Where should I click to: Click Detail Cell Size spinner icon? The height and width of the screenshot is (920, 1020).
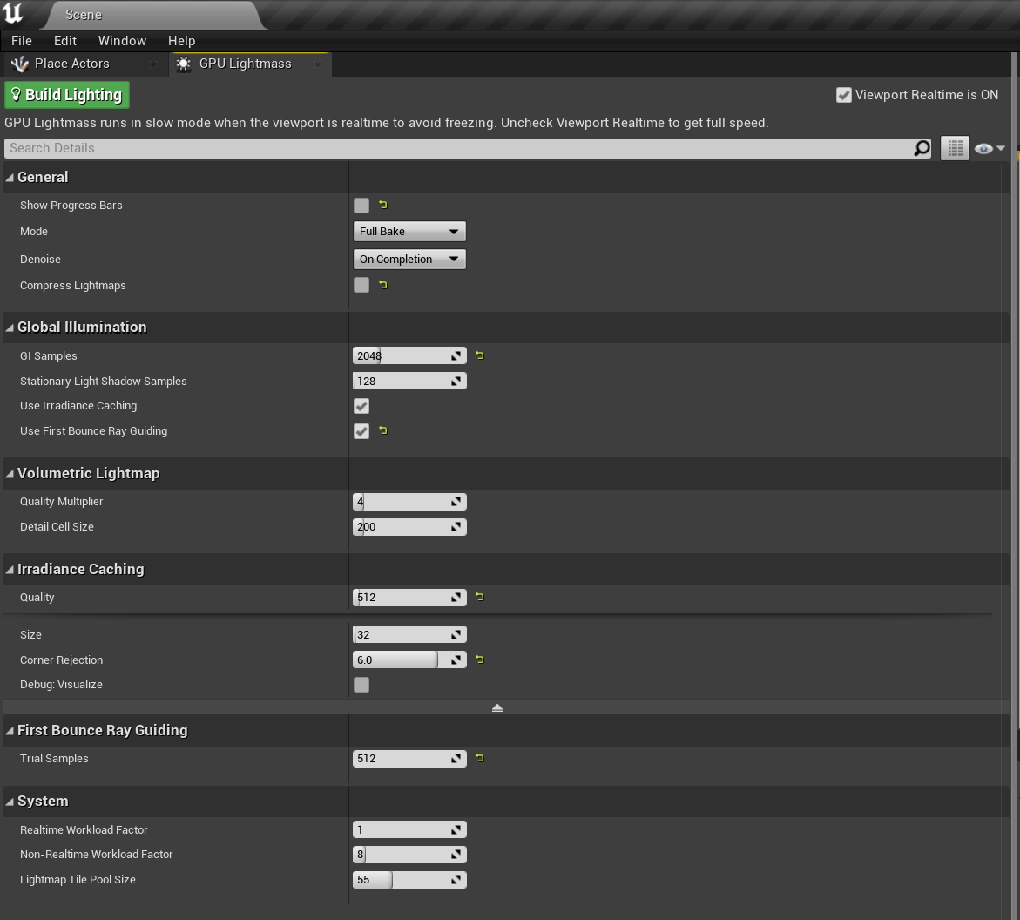456,527
